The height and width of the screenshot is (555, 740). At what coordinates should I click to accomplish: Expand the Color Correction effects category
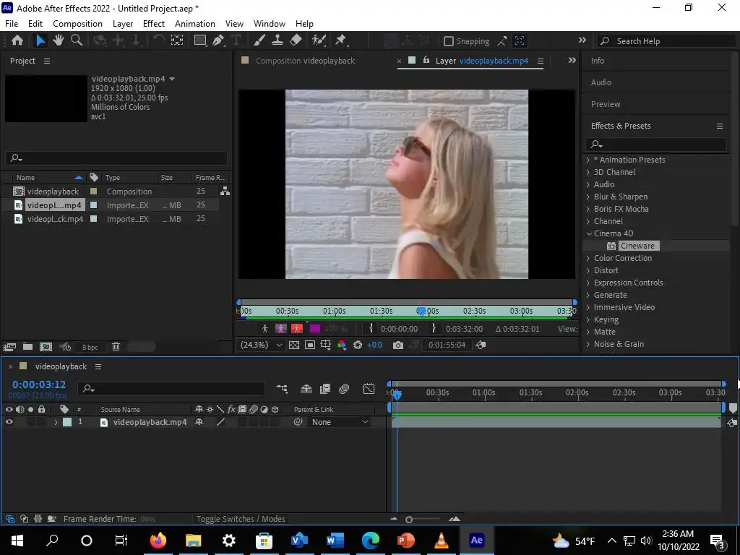pos(588,258)
